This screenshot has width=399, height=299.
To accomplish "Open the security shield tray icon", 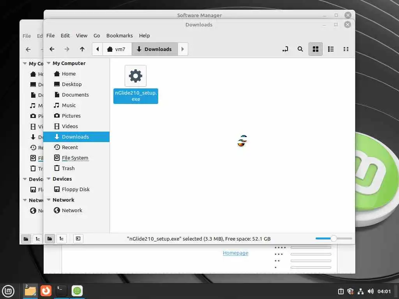I will (x=350, y=291).
